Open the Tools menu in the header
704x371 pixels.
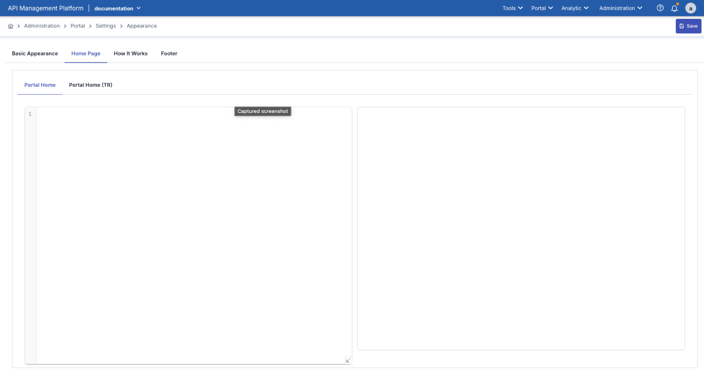point(512,8)
